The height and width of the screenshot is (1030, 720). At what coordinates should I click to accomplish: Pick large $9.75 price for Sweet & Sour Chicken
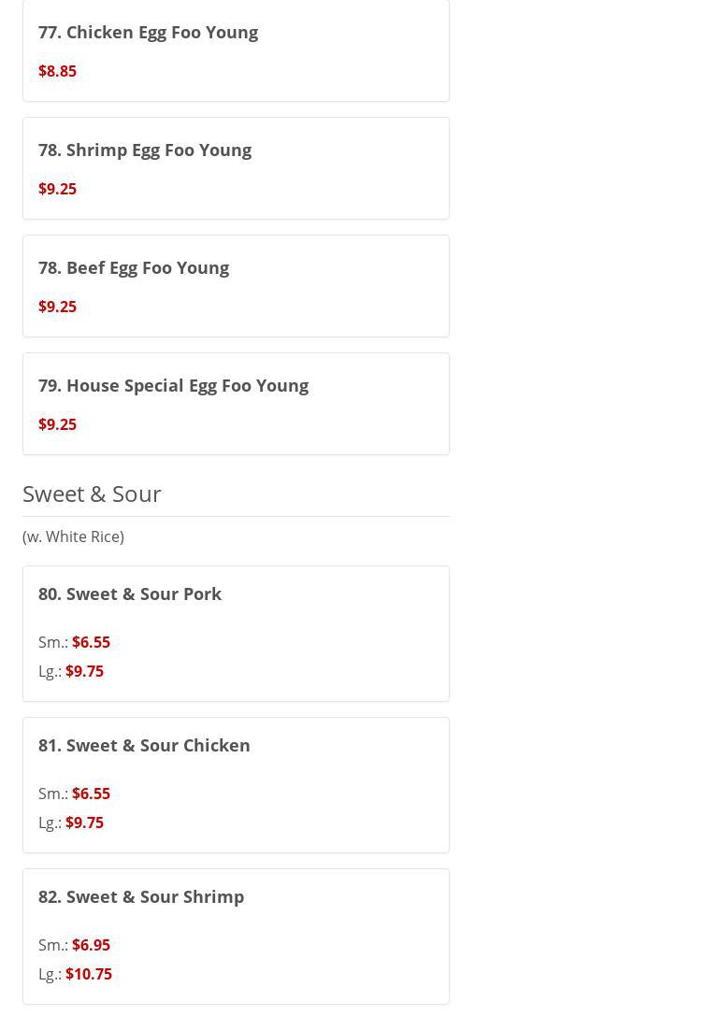click(x=84, y=823)
